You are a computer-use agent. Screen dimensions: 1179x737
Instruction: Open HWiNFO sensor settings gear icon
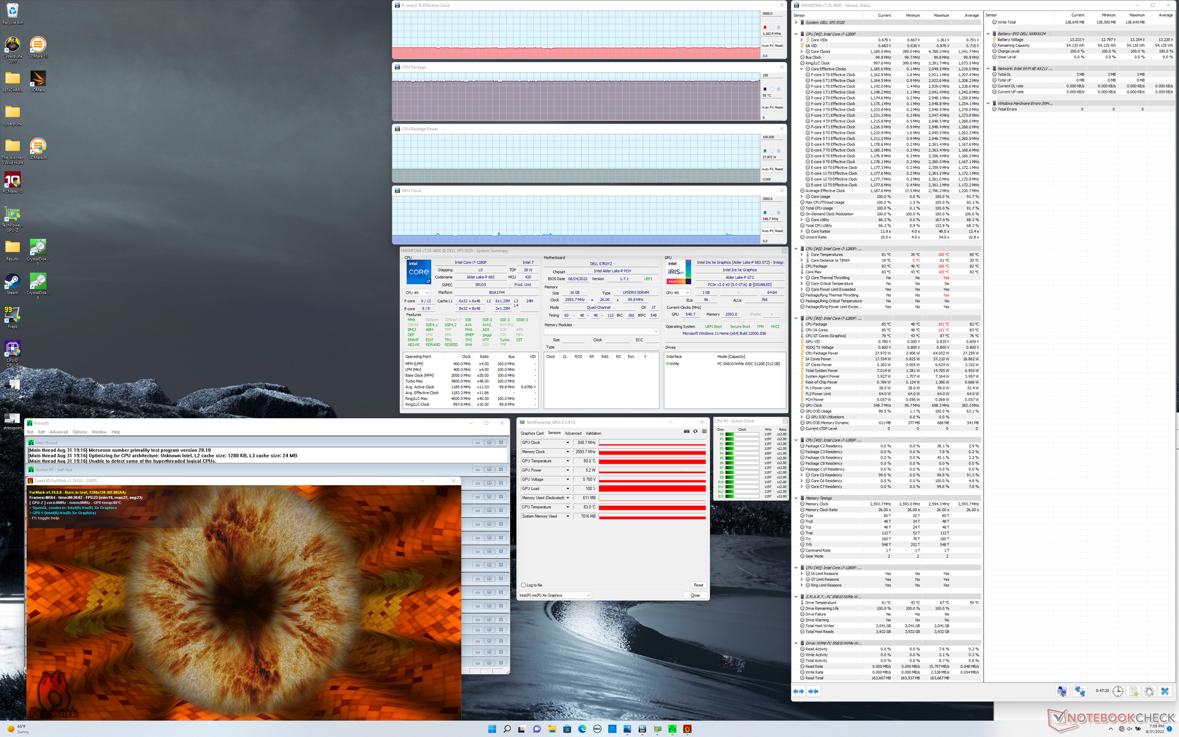coord(1149,691)
